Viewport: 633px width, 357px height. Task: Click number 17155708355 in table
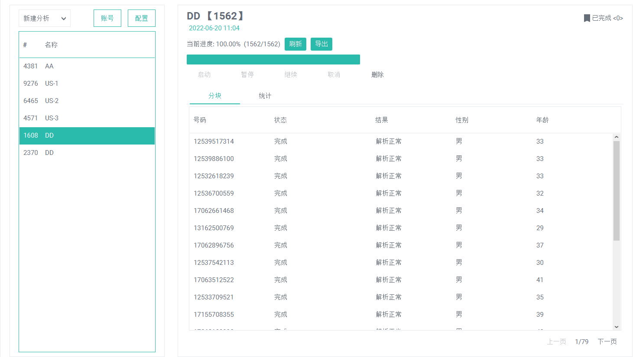pyautogui.click(x=214, y=315)
